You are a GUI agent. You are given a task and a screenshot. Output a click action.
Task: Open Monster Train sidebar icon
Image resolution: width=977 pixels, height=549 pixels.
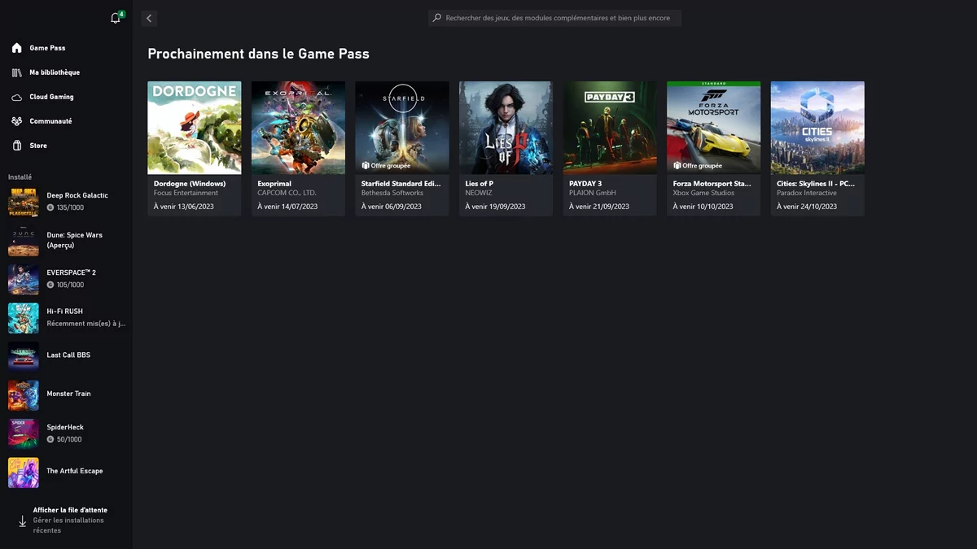23,394
